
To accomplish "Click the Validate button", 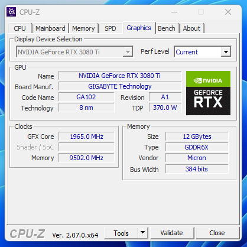I will (x=172, y=233).
